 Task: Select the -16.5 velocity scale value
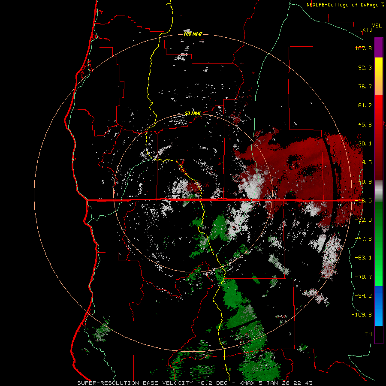coord(363,201)
